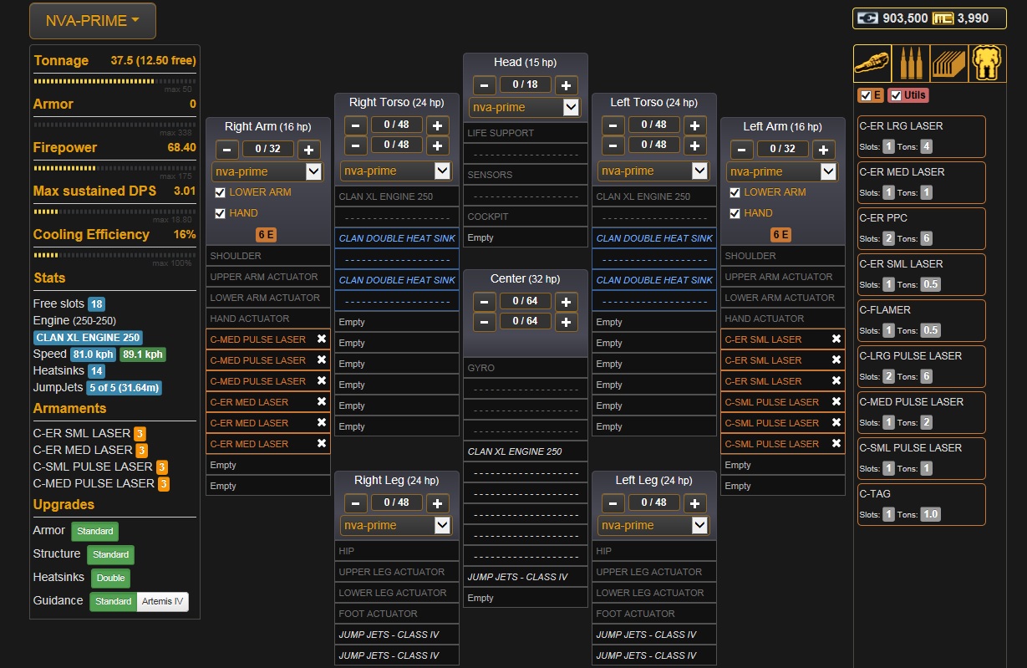The height and width of the screenshot is (668, 1027).
Task: Decrease Center rear armor with minus
Action: [x=485, y=321]
